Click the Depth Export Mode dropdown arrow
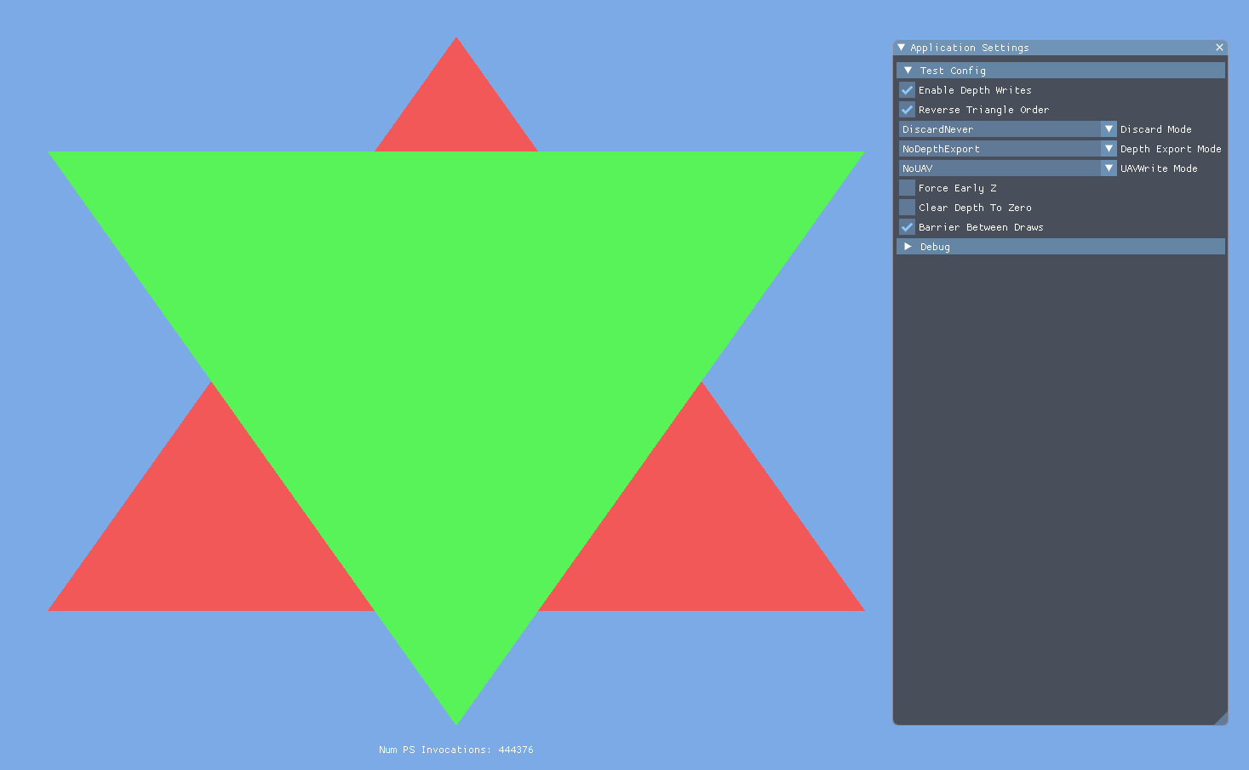 tap(1109, 149)
